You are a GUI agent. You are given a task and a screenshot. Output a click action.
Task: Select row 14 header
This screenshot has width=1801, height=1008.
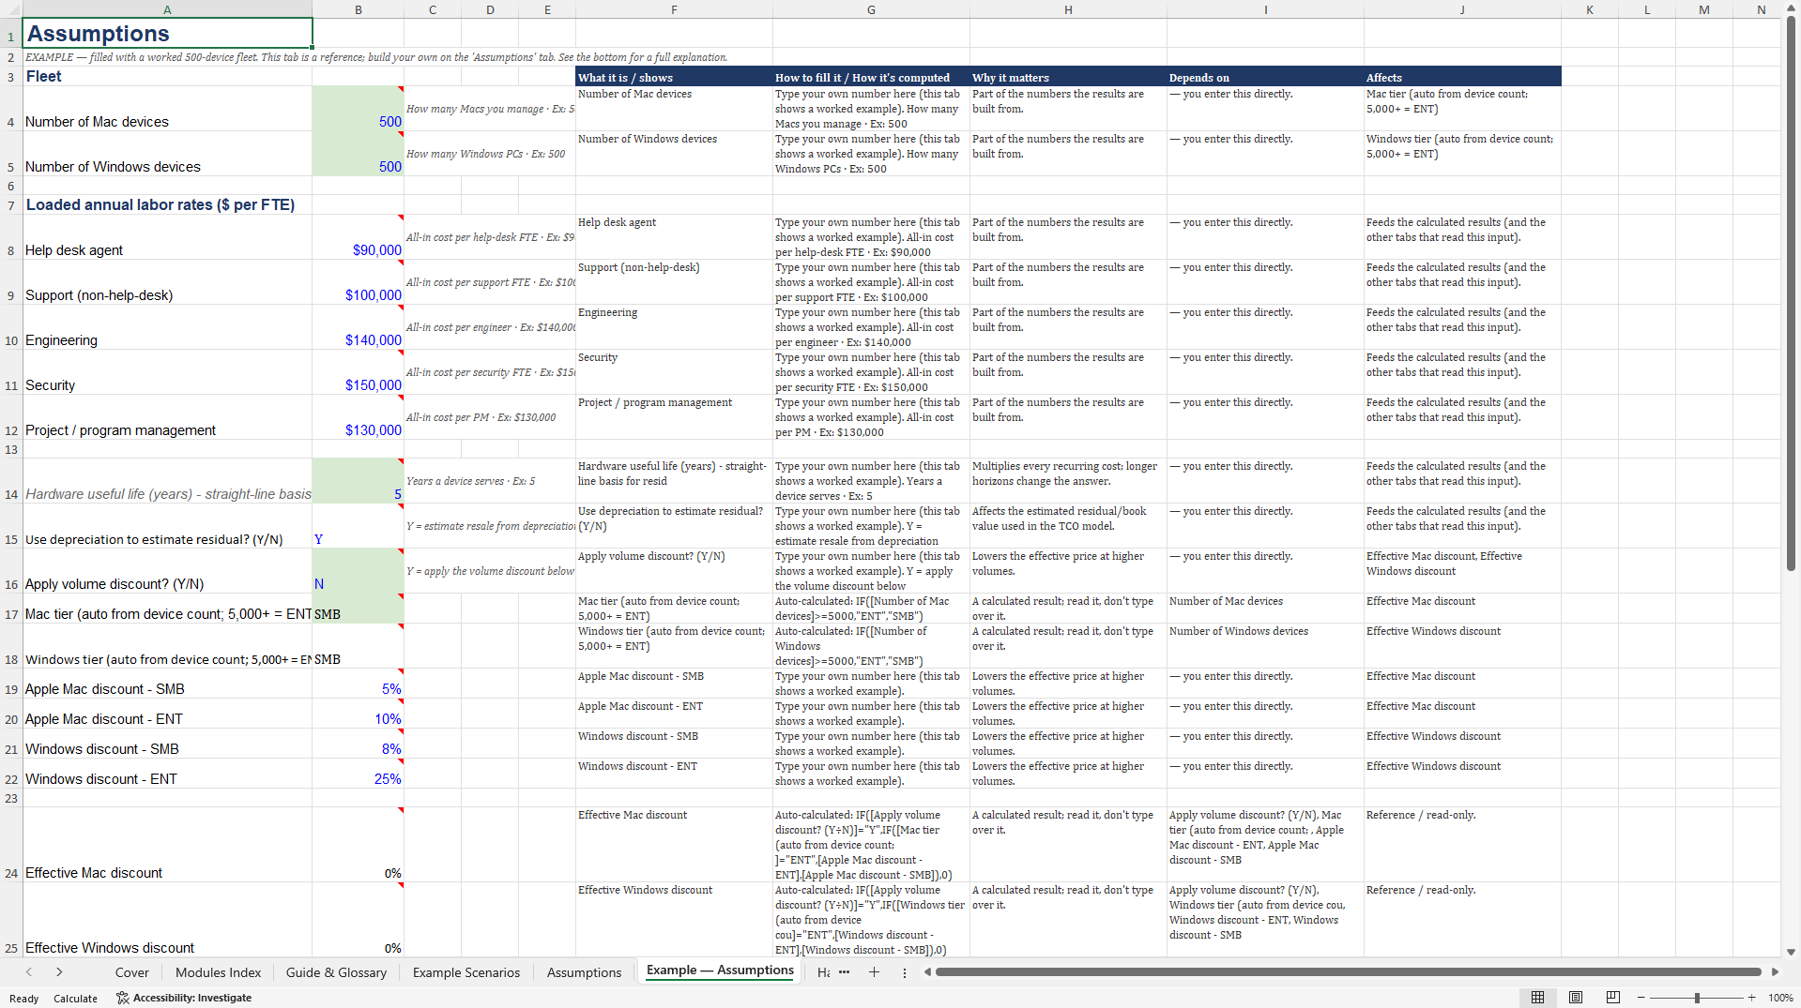[x=11, y=481]
